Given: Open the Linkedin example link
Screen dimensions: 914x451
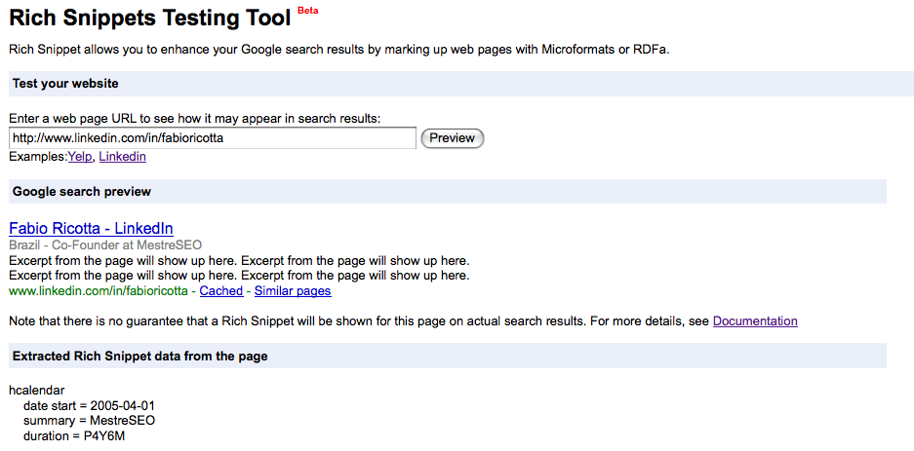Looking at the screenshot, I should tap(122, 157).
